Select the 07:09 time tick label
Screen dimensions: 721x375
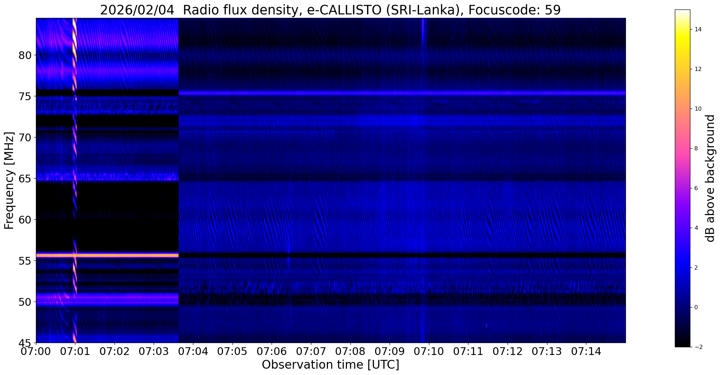(390, 351)
